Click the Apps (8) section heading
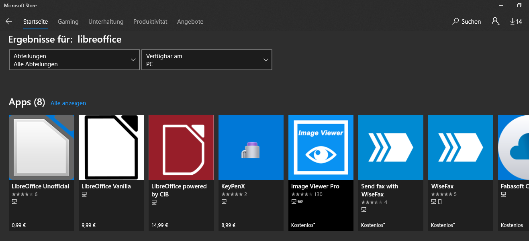 (27, 102)
